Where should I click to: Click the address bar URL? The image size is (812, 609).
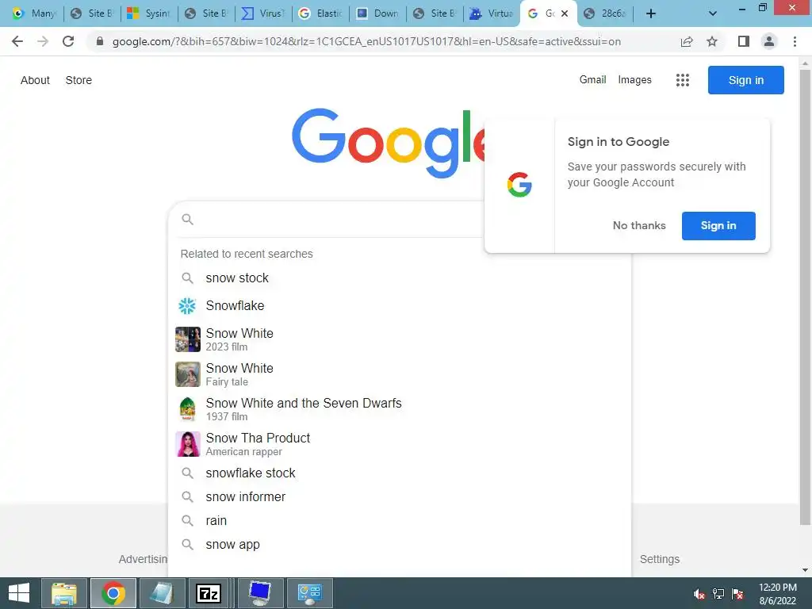[x=366, y=41]
